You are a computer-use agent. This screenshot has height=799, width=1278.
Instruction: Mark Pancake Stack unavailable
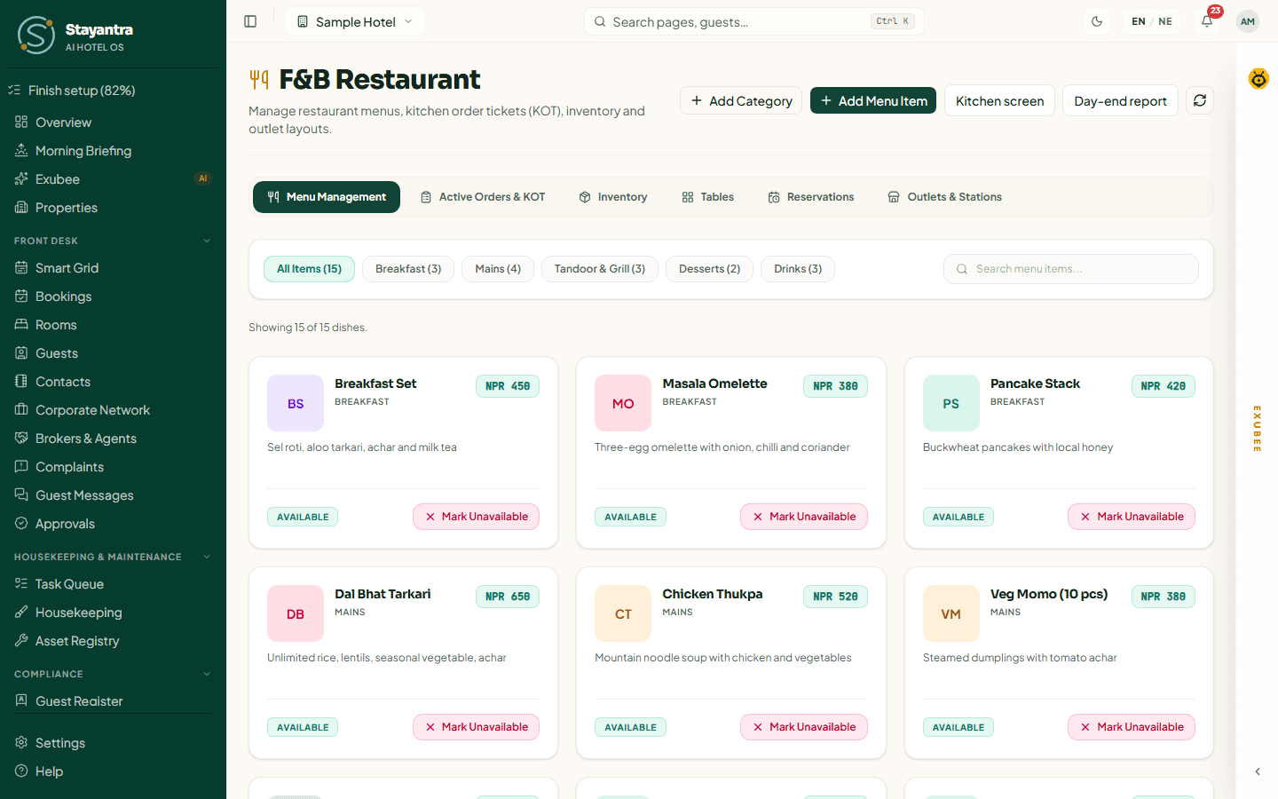pos(1131,517)
